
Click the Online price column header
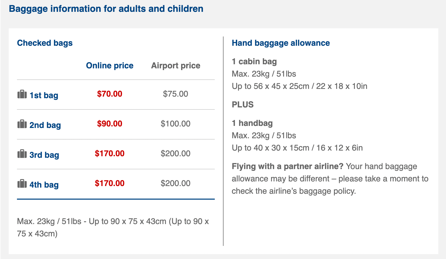click(110, 66)
